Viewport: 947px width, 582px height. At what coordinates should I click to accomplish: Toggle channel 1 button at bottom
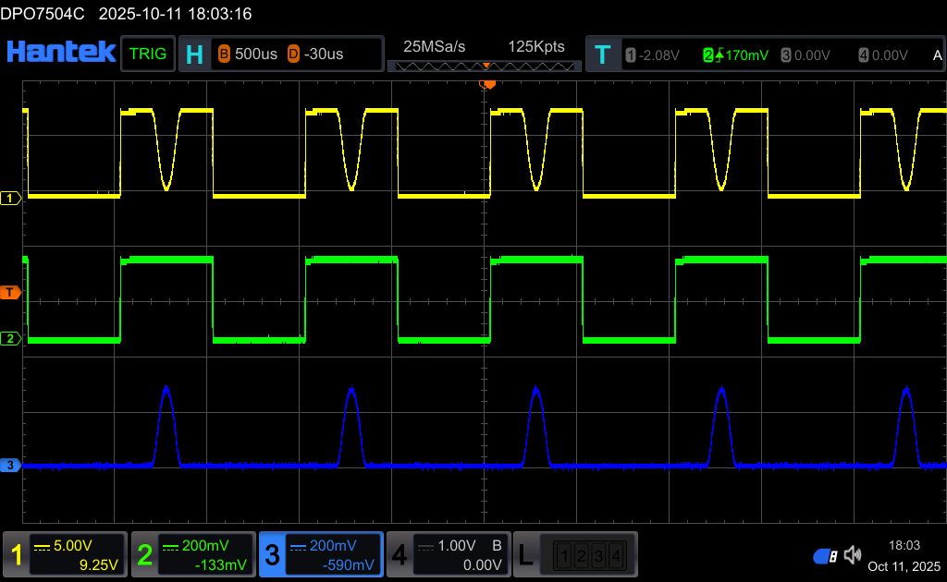click(x=17, y=554)
